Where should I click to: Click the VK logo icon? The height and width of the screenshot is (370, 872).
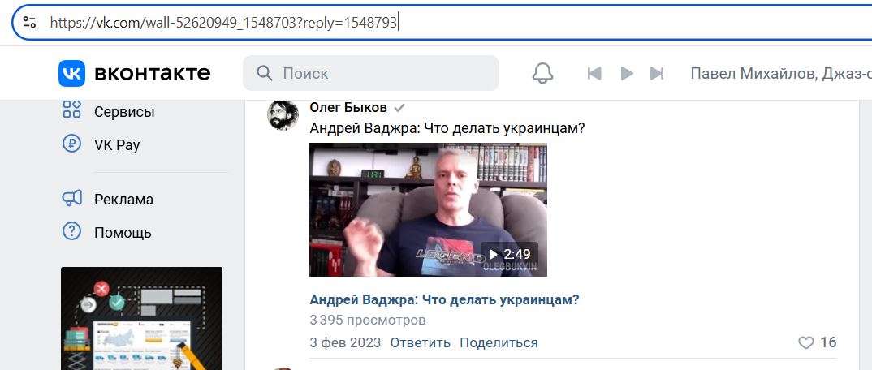71,73
